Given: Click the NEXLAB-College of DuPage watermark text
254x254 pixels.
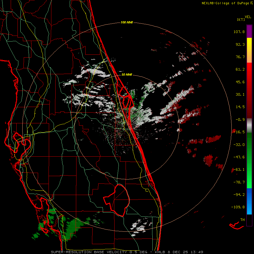Looking at the screenshot, I should pyautogui.click(x=227, y=3).
